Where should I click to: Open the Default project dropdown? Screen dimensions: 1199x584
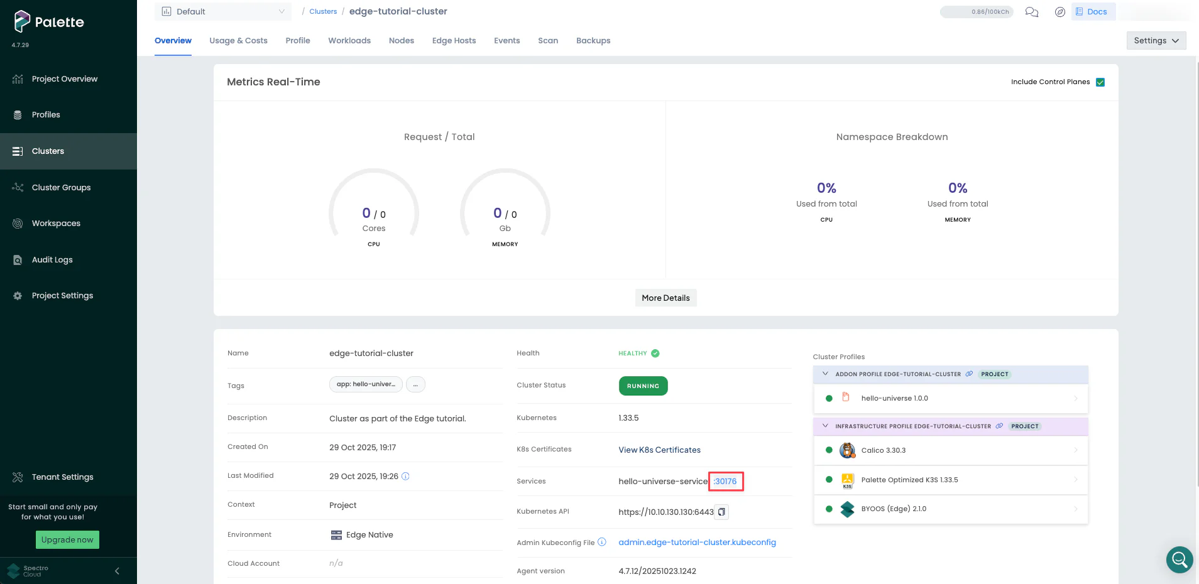tap(223, 12)
